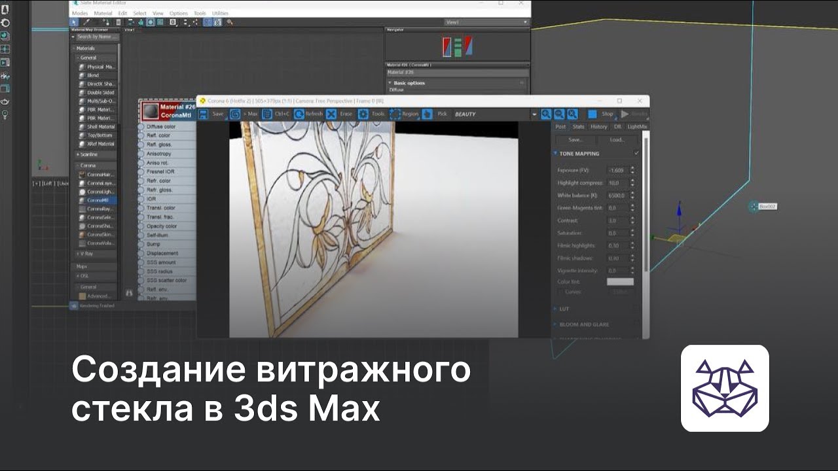838x471 pixels.
Task: Collapse the Corona materials group
Action: (x=77, y=166)
